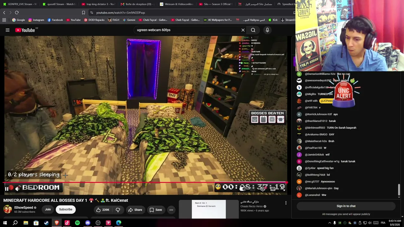This screenshot has width=404, height=227.
Task: Mute the video with the volume icon
Action: [x=18, y=189]
